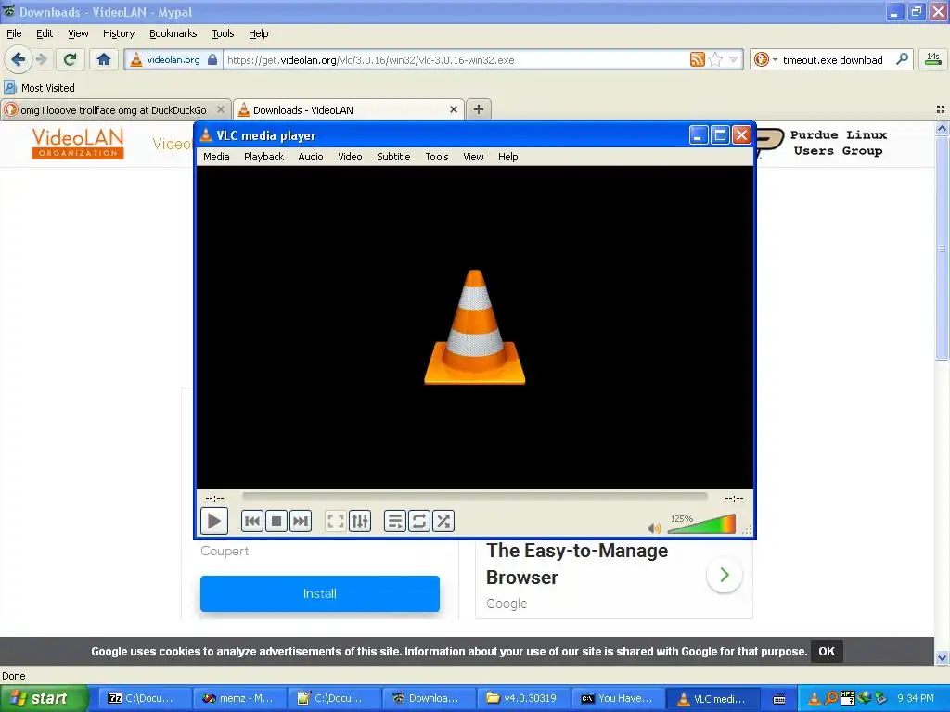Click on-screen keyboard icon near tray
Screen dimensions: 950x712
pyautogui.click(x=779, y=699)
